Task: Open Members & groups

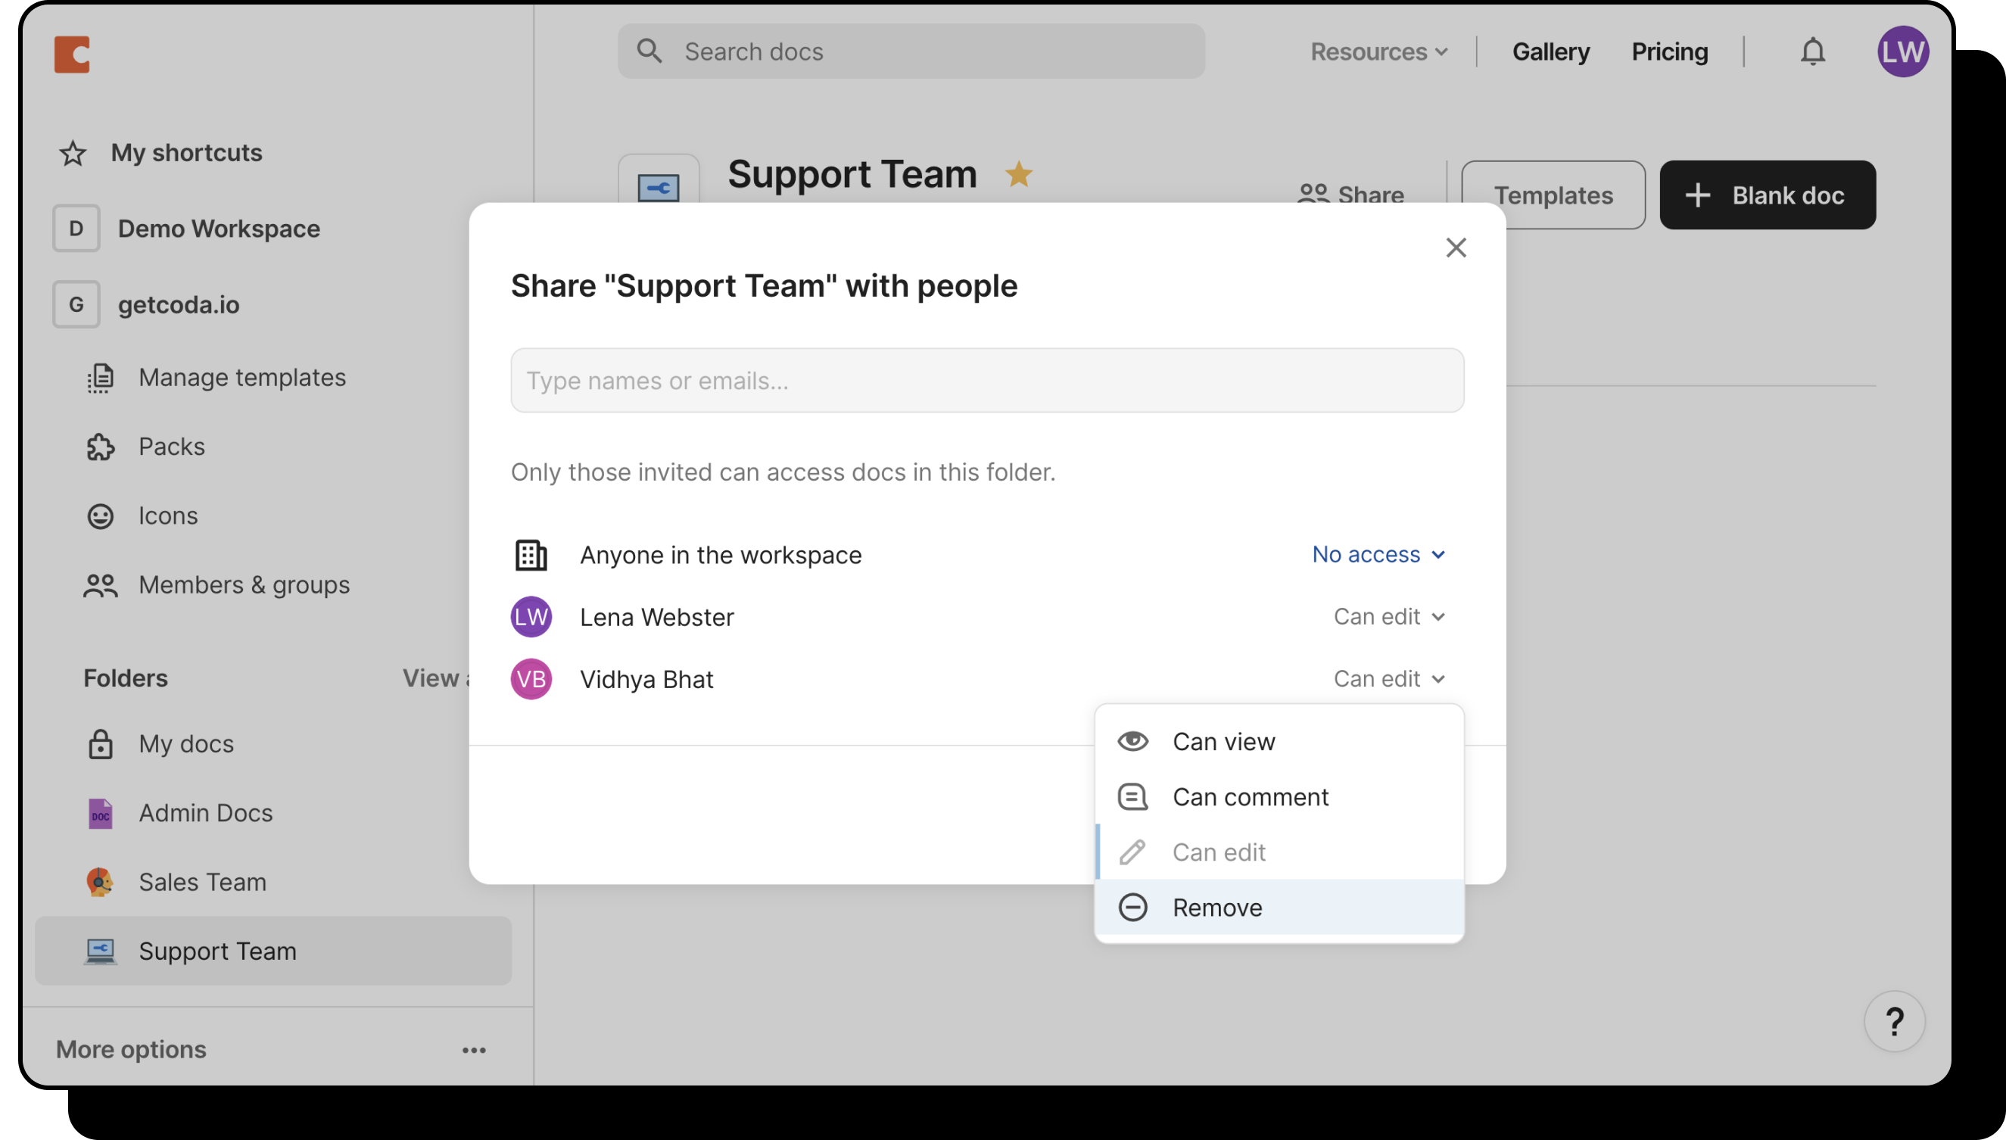Action: [x=244, y=585]
